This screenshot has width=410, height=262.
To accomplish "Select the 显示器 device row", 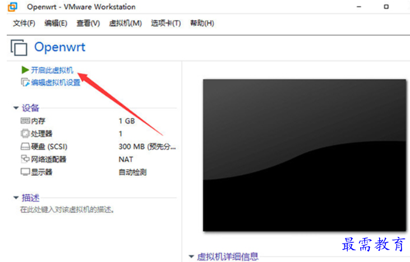I will (x=98, y=172).
